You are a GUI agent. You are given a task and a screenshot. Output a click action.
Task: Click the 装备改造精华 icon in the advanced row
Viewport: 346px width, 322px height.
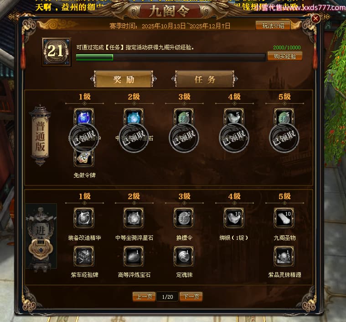click(84, 218)
